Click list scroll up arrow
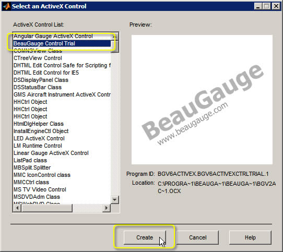Image resolution: width=283 pixels, height=252 pixels. [115, 37]
